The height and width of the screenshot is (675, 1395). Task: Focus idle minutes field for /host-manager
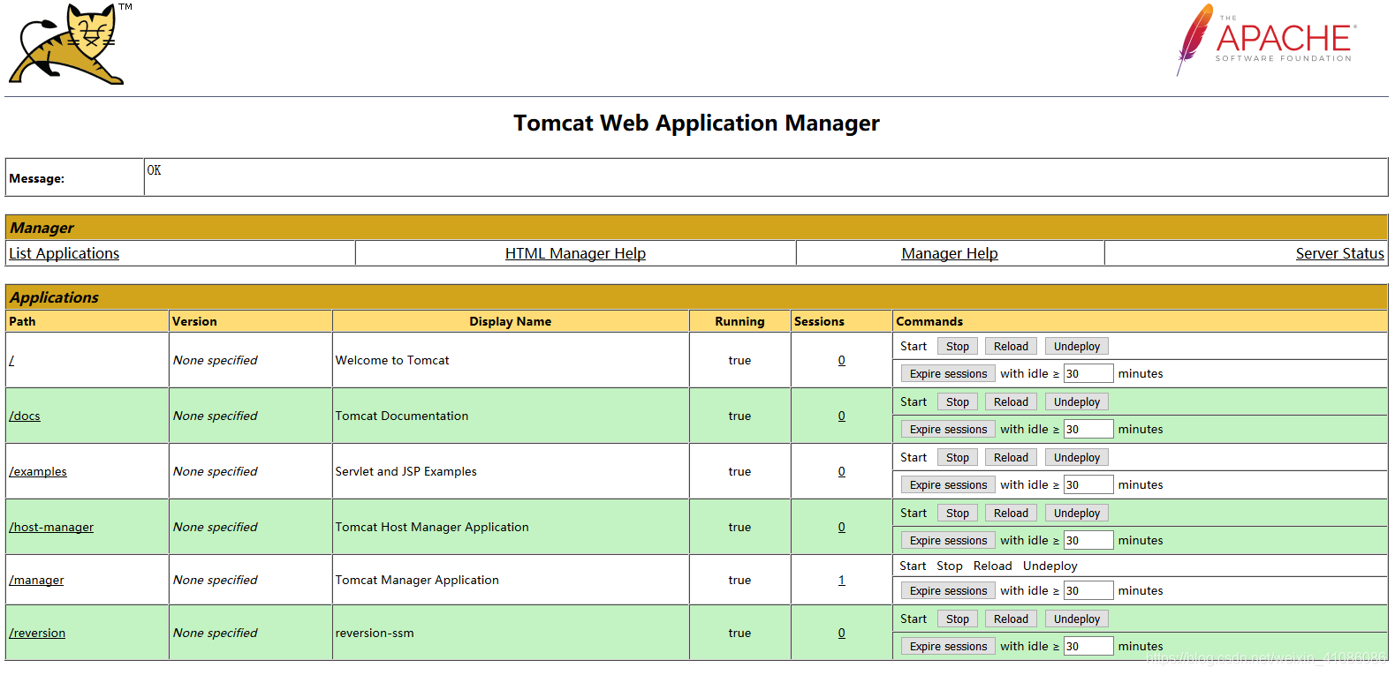[x=1088, y=541]
